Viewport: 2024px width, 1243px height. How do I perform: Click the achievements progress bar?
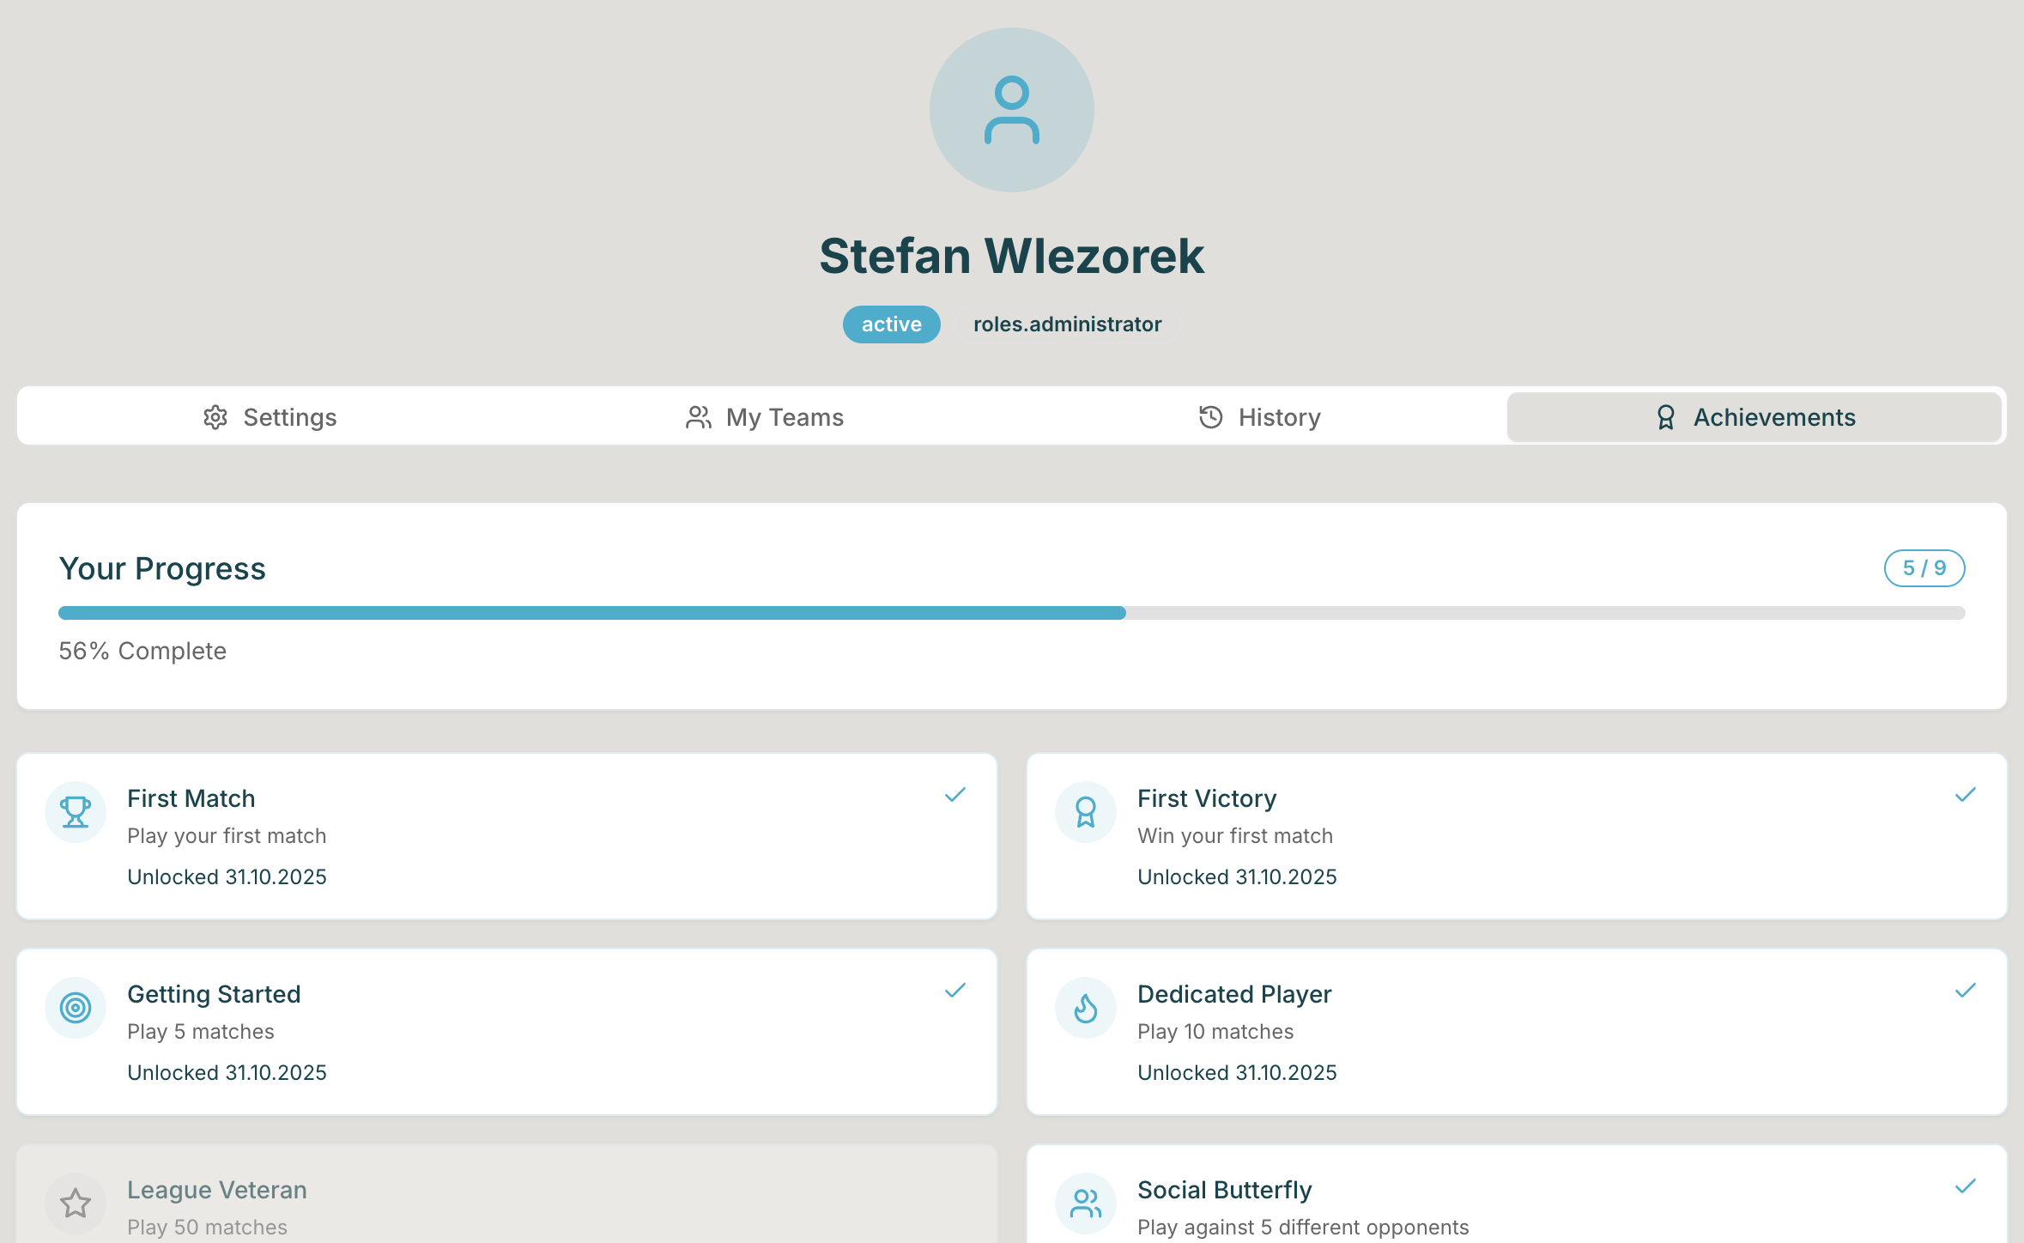pyautogui.click(x=1011, y=613)
